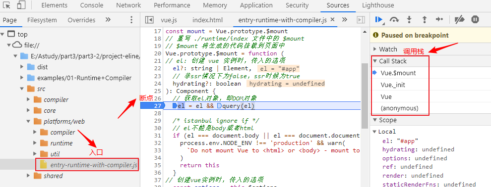Step out of current function
This screenshot has width=491, height=187.
coord(425,20)
